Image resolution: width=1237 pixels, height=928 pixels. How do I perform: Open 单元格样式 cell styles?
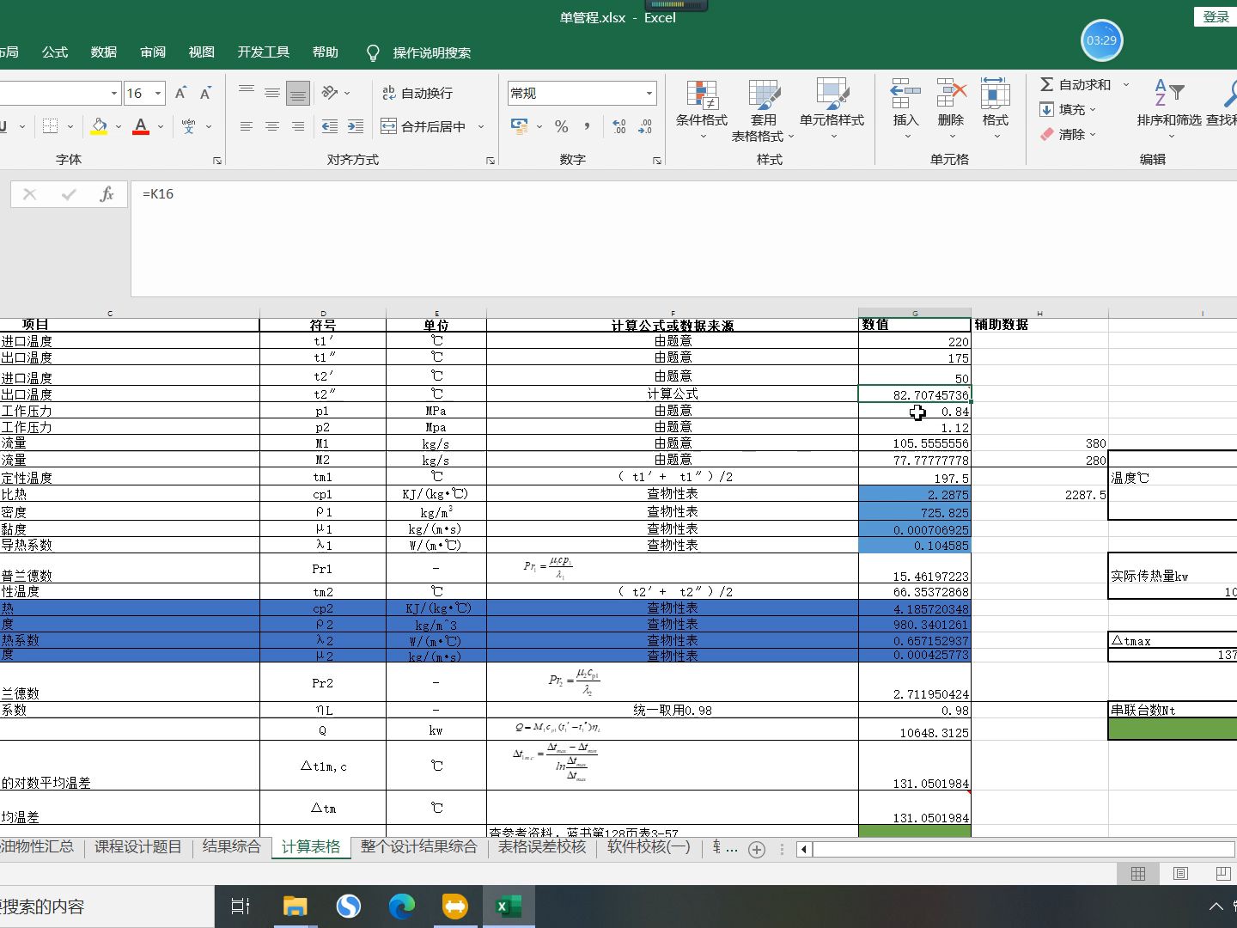(832, 110)
